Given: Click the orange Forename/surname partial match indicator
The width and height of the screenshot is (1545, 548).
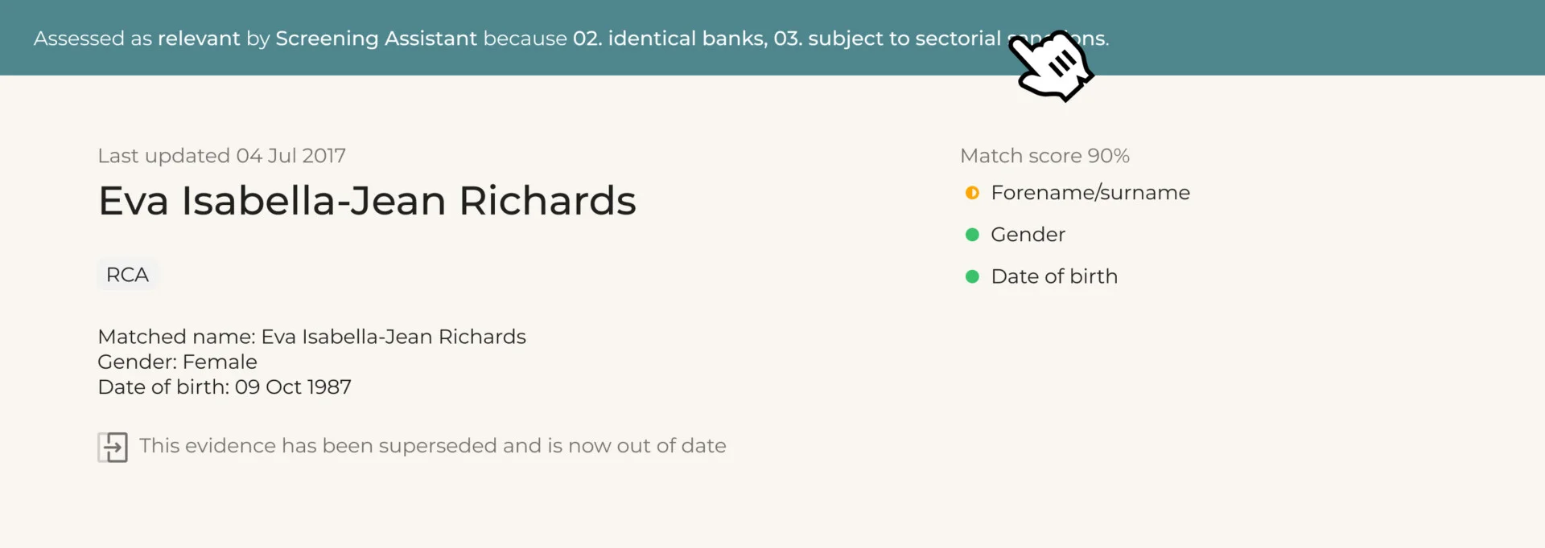Looking at the screenshot, I should pos(972,193).
